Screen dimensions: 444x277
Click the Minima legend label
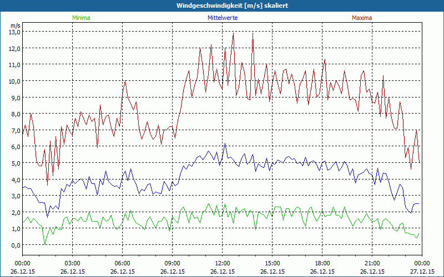pos(81,18)
